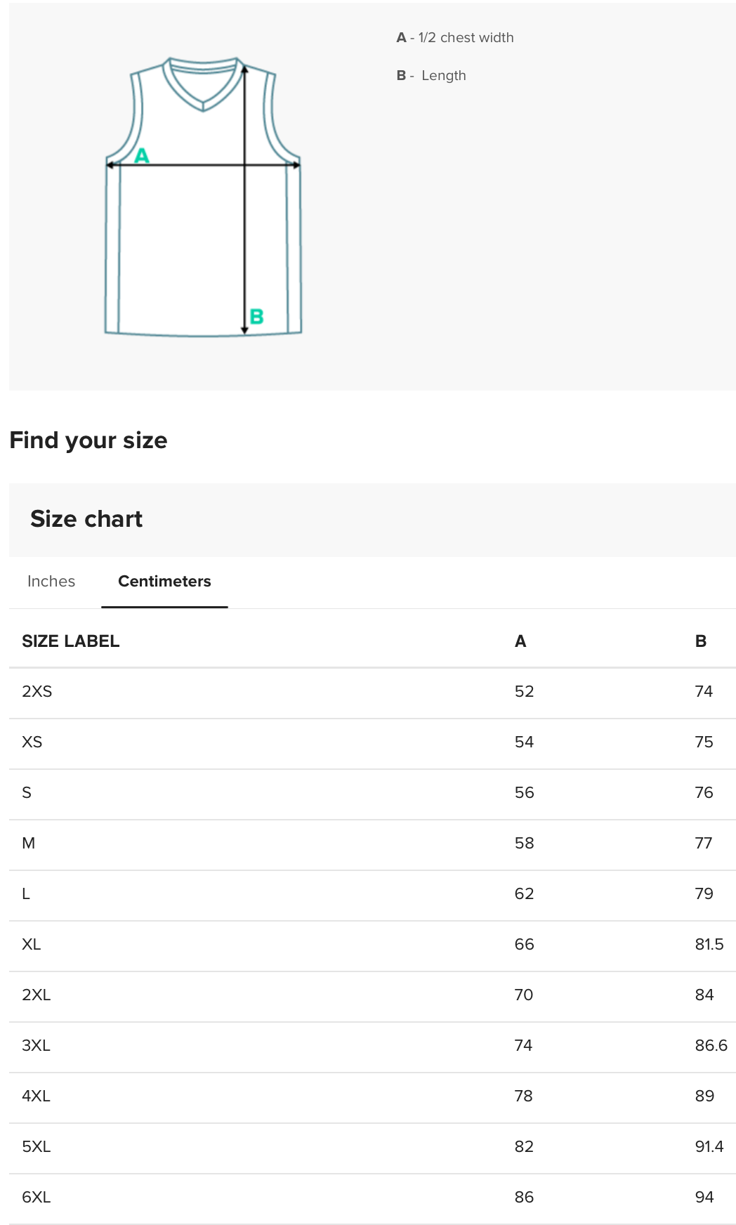Click the Size chart heading
The width and height of the screenshot is (736, 1225).
pyautogui.click(x=86, y=519)
